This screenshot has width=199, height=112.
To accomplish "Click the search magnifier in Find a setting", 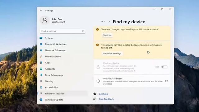I will click(x=83, y=31).
